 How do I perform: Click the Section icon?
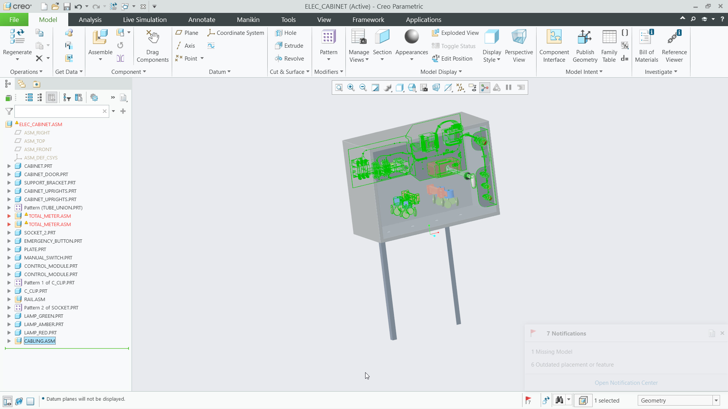point(382,37)
